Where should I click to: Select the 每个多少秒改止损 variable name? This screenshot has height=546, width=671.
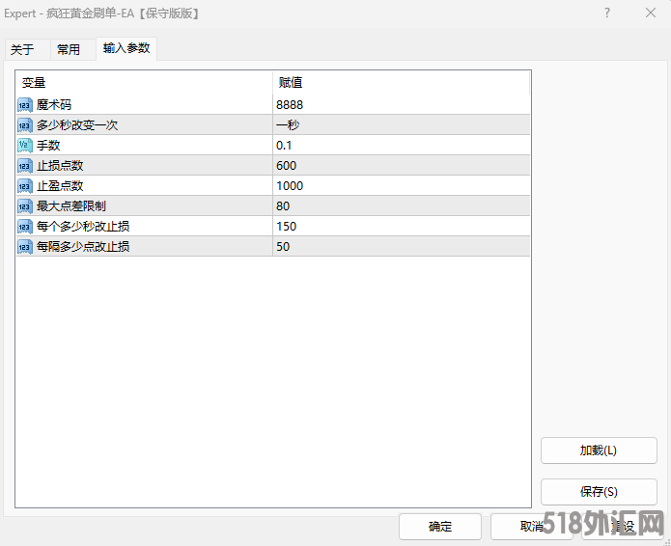point(83,226)
